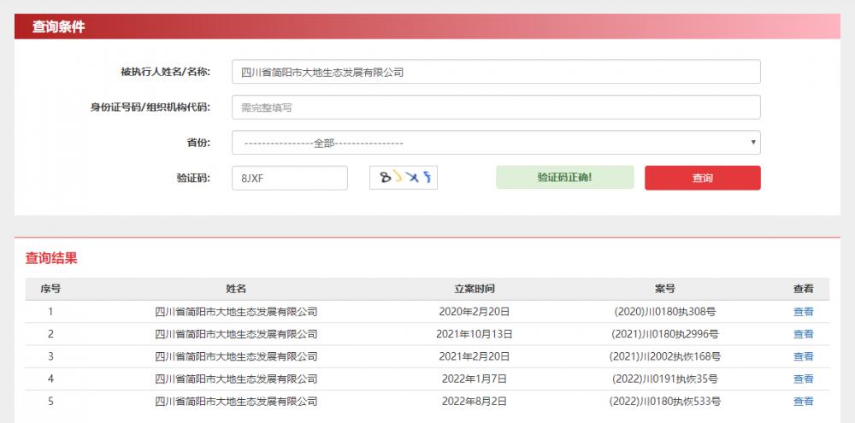Open 查看 link for row 4
The width and height of the screenshot is (855, 423).
pos(803,379)
